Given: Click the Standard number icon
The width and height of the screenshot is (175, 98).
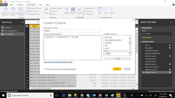Looking at the screenshot, I should coord(73,10).
